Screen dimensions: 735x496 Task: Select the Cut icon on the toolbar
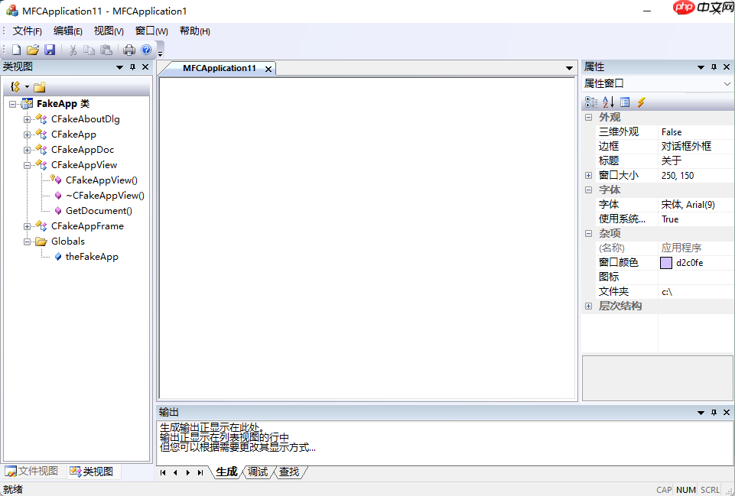click(73, 49)
